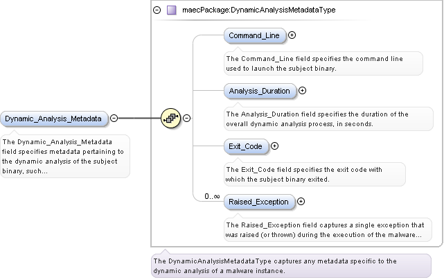Click the sequence compositor icon
The image size is (444, 280).
170,118
